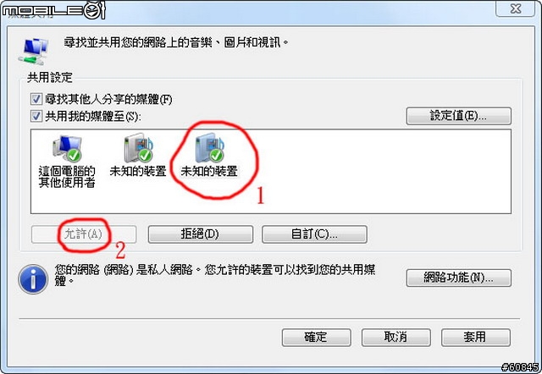
Task: Confirm with the 確定 button
Action: 316,337
